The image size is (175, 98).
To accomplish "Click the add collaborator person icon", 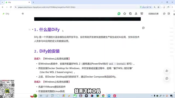I will click(x=136, y=14).
